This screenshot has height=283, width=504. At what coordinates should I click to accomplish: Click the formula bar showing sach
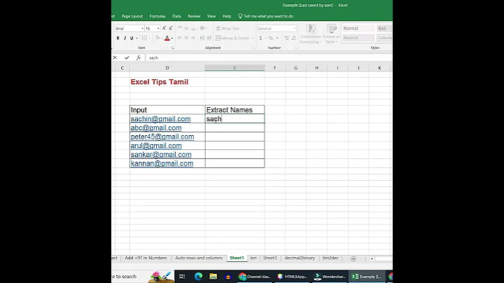[269, 57]
